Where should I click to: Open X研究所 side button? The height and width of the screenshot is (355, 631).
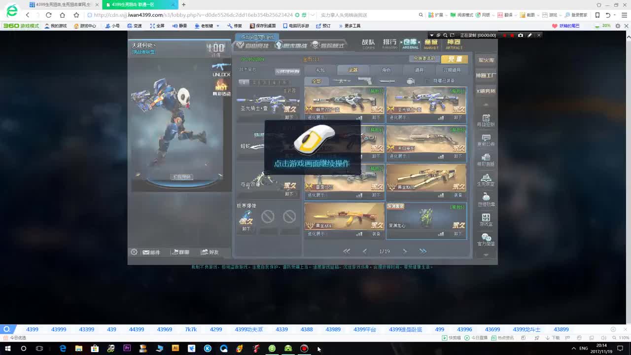[x=486, y=91]
